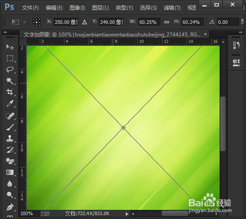This screenshot has width=246, height=219.
Task: Select the Zoom tool
Action: coord(10,195)
